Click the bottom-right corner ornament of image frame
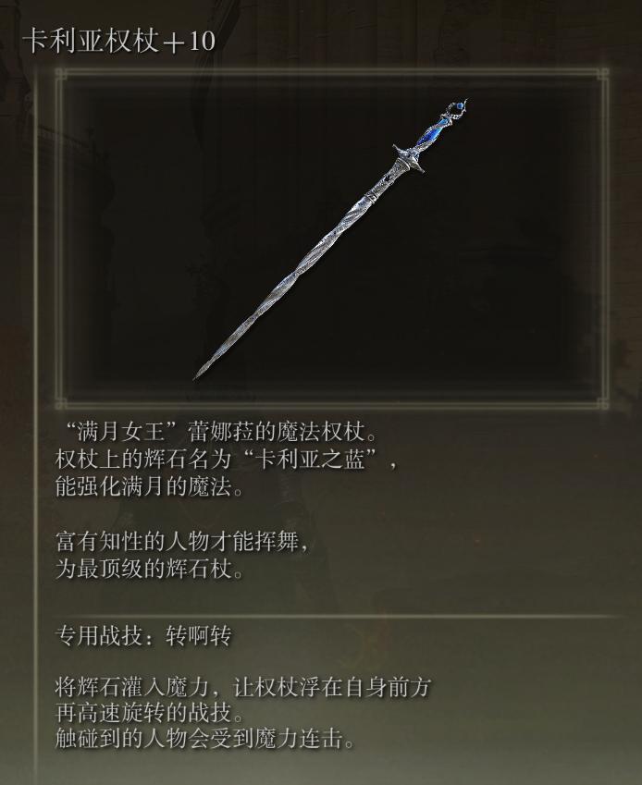This screenshot has width=642, height=785. 603,403
